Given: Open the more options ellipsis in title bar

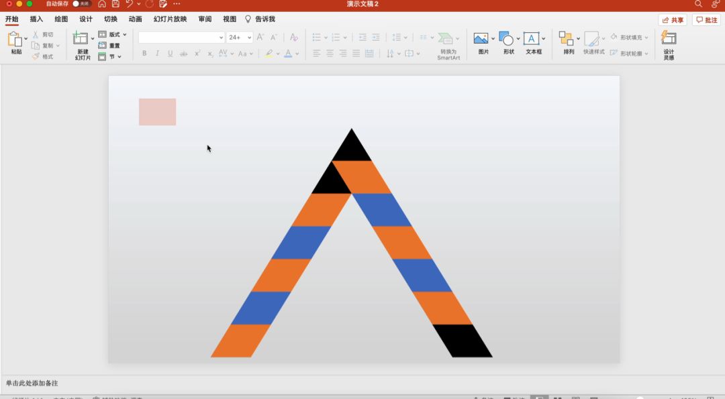Looking at the screenshot, I should pos(177,4).
